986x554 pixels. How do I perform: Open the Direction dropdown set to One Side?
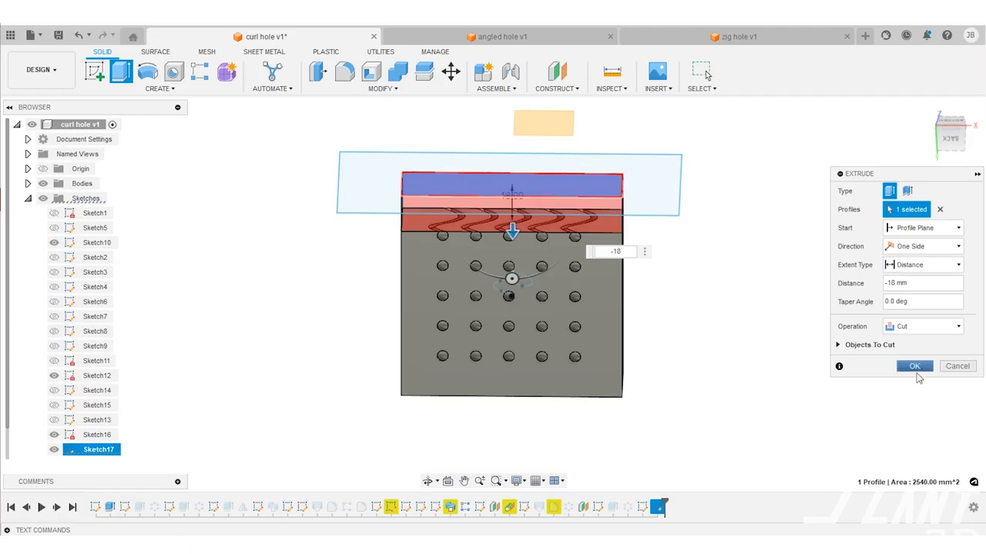pyautogui.click(x=923, y=246)
